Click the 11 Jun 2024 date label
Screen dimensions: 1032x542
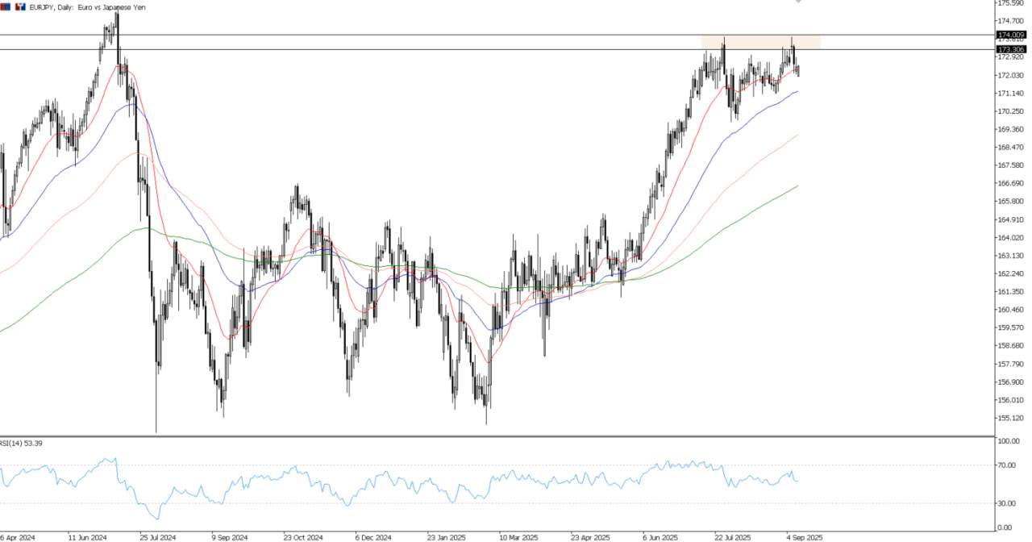pos(89,536)
